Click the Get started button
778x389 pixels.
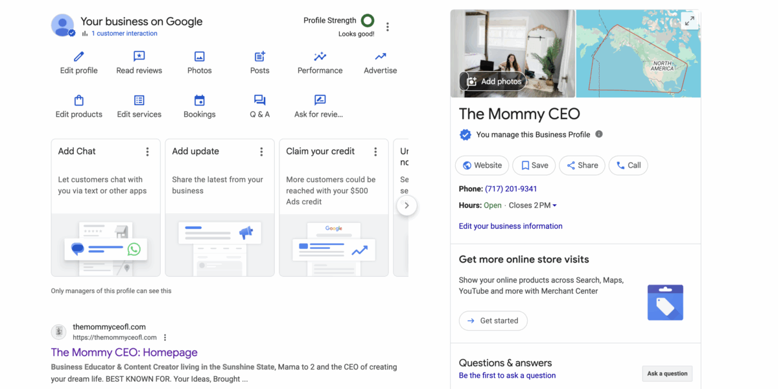493,321
